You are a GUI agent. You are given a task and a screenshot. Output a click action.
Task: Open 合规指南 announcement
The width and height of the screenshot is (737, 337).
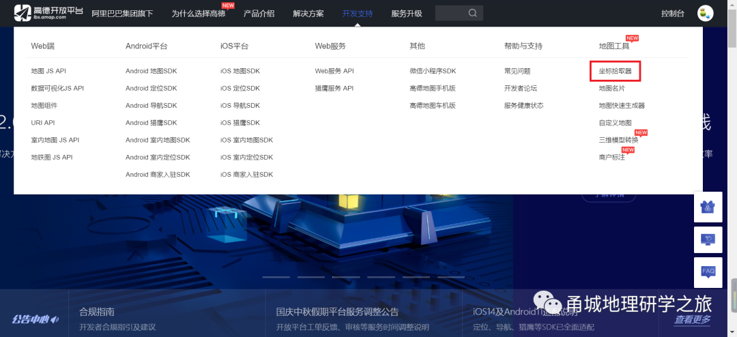coord(97,312)
